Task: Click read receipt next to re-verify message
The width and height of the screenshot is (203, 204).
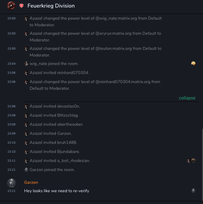Action: pyautogui.click(x=193, y=191)
